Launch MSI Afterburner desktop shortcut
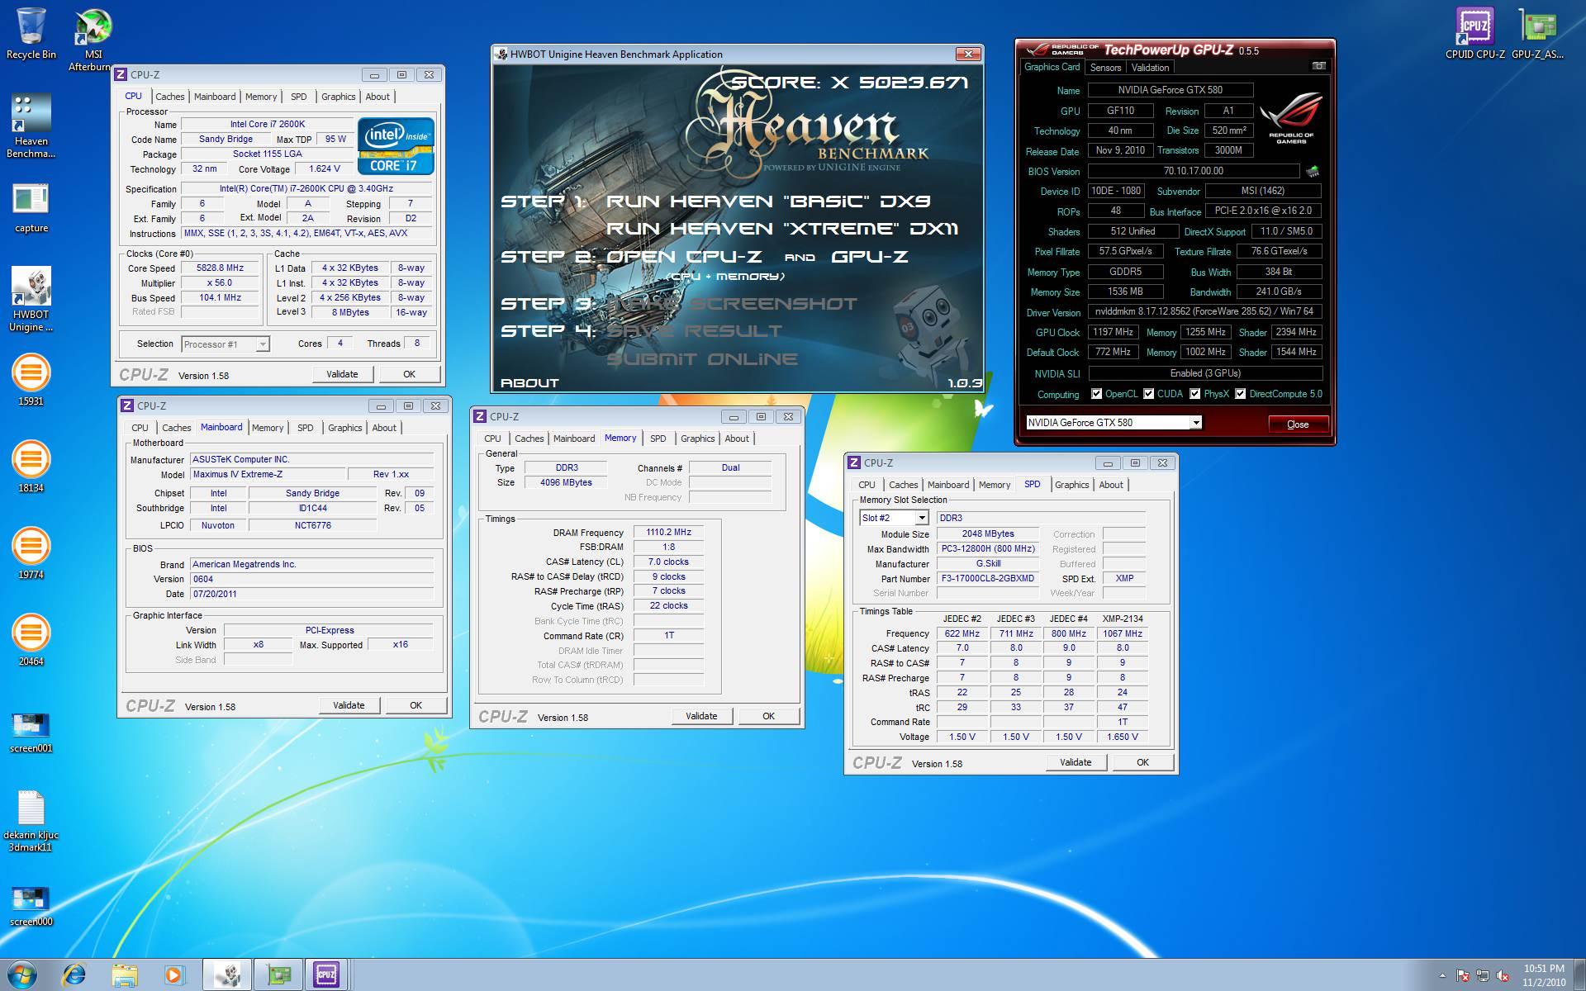The image size is (1586, 991). pos(93,40)
